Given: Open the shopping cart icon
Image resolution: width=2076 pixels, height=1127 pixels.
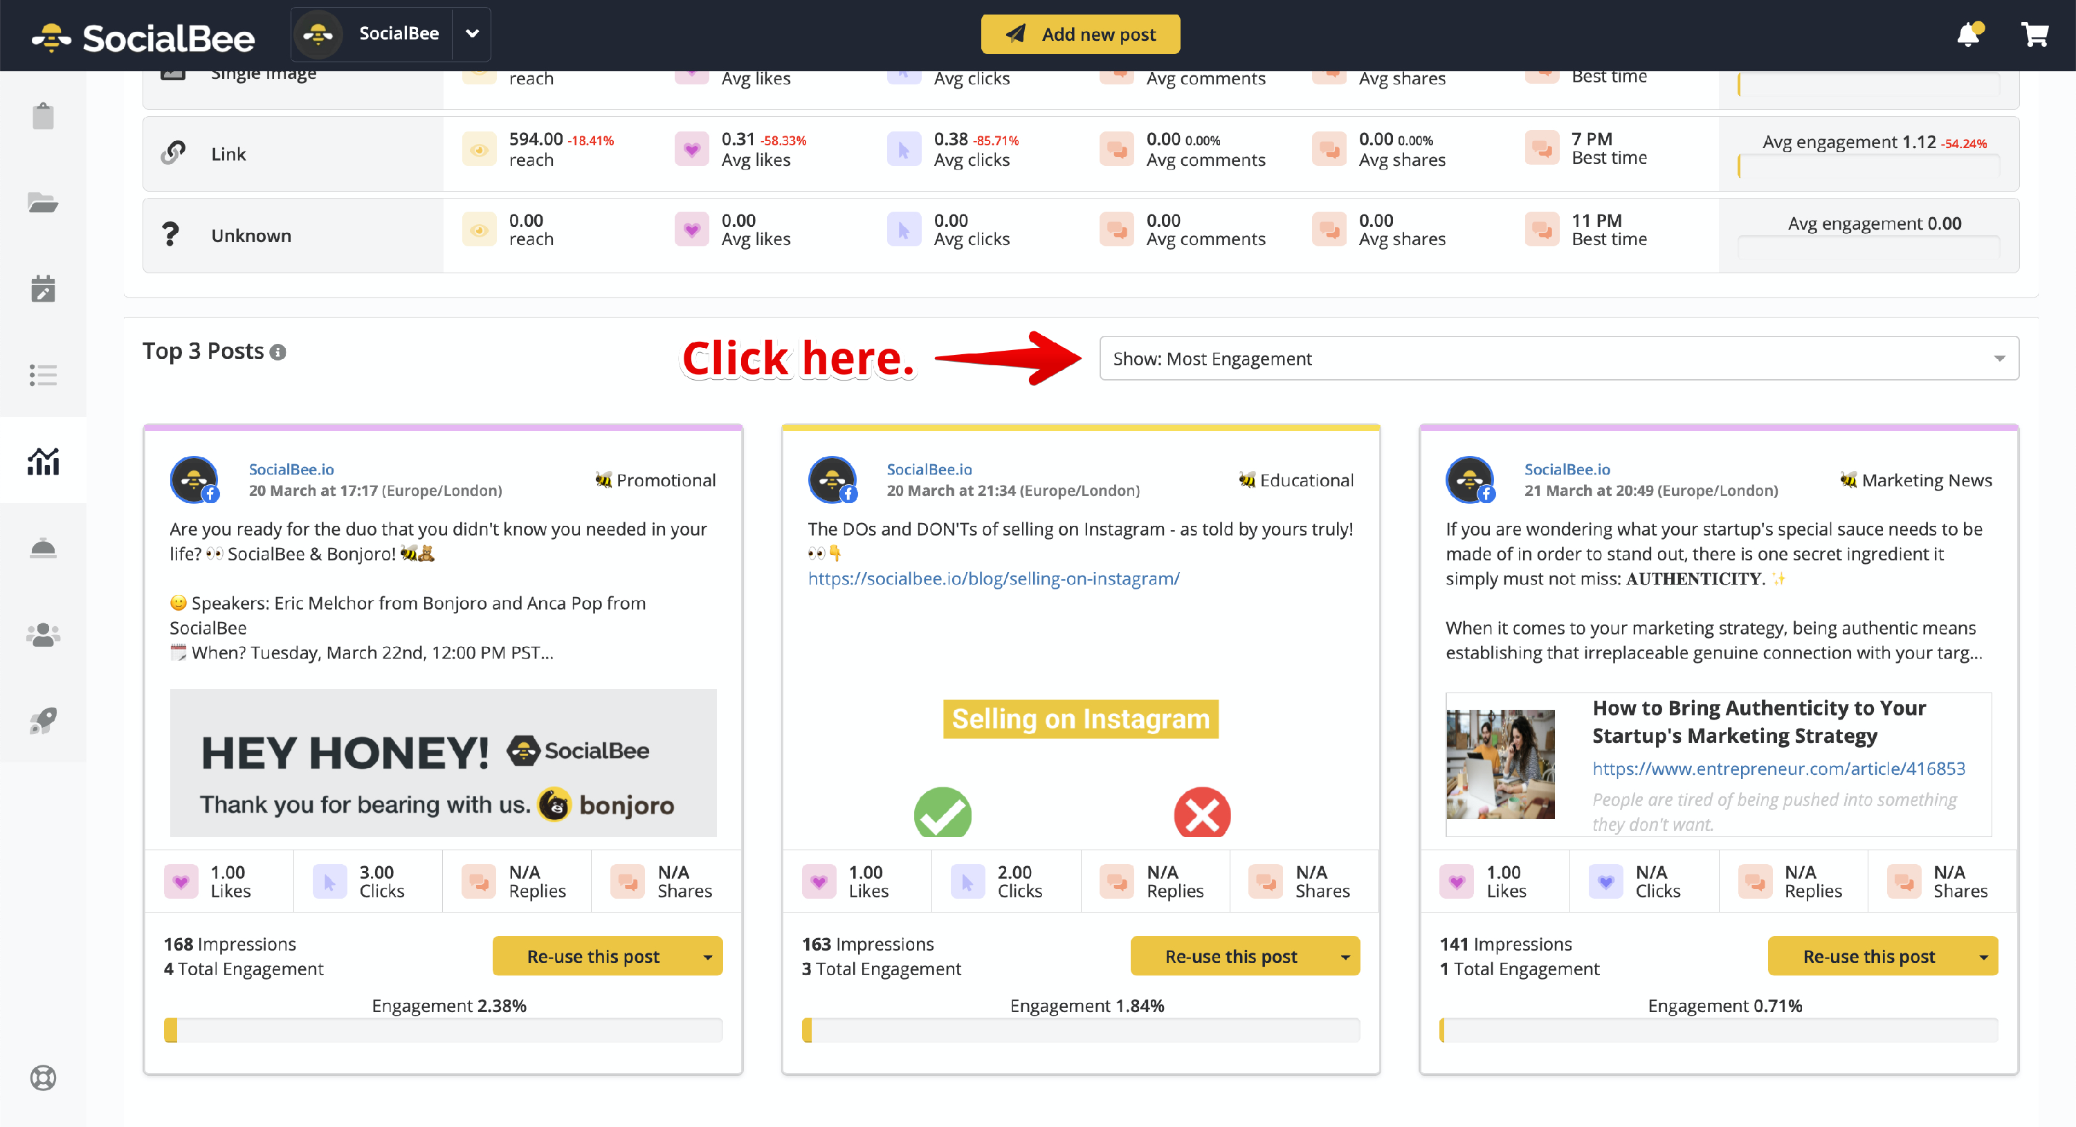Looking at the screenshot, I should [x=2035, y=34].
